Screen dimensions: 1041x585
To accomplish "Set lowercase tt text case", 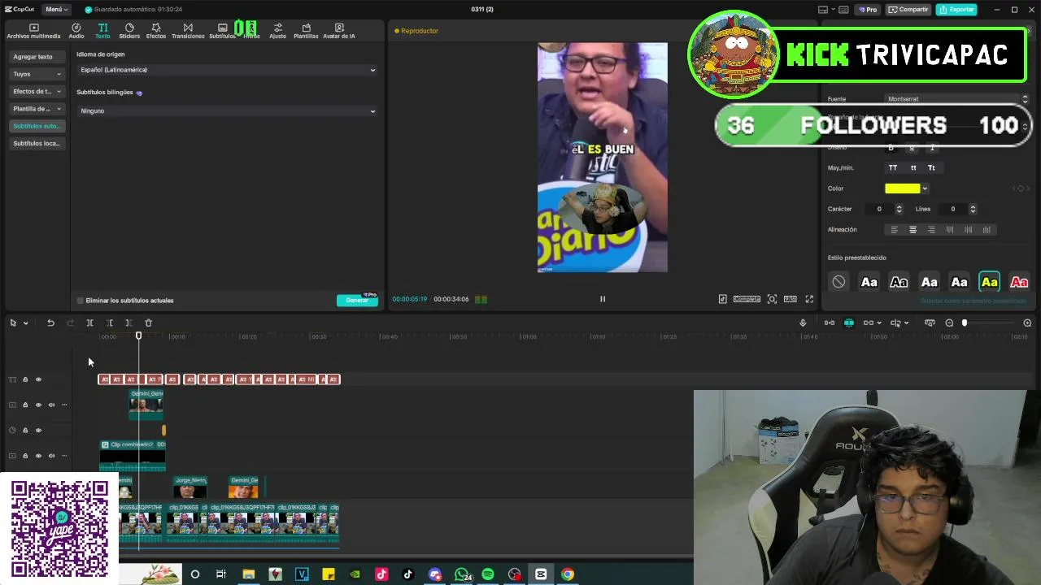I will tap(913, 168).
